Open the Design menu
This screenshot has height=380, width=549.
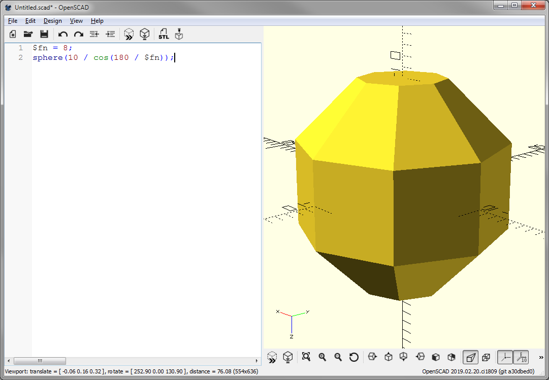pyautogui.click(x=52, y=21)
